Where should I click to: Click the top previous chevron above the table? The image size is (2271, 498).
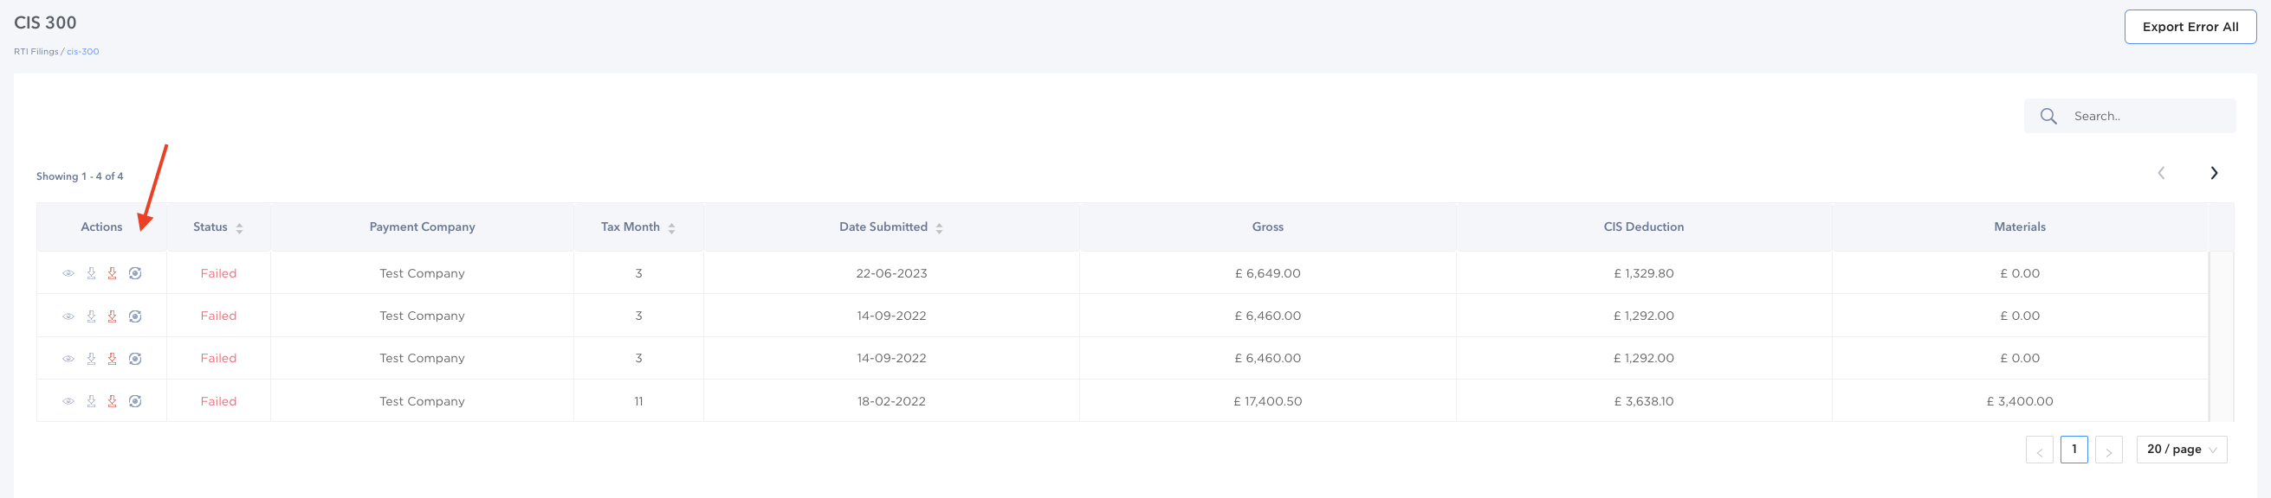[2160, 173]
